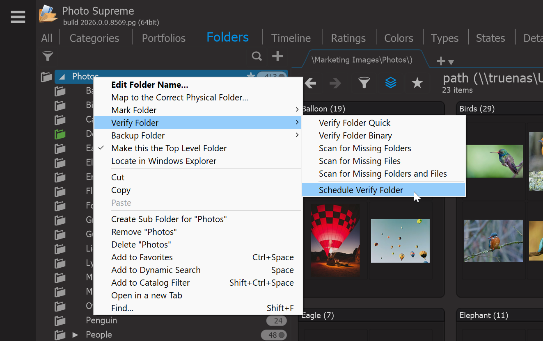Open the hummingbird thumbnail in Birds

coord(495,161)
